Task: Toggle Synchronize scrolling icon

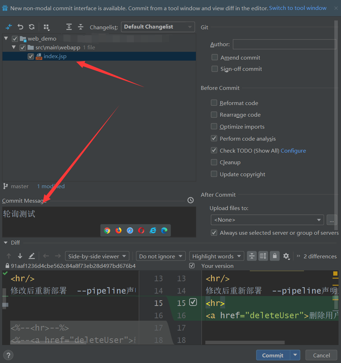Action: (263, 256)
